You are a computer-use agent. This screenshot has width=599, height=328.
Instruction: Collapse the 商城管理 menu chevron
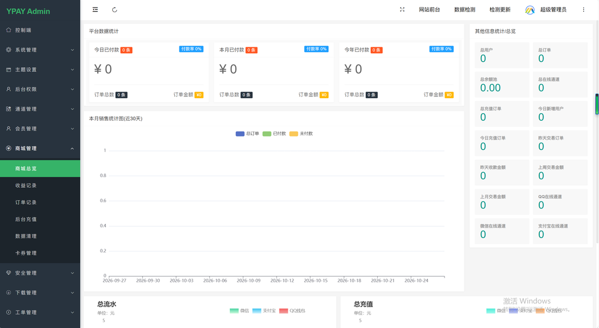72,149
